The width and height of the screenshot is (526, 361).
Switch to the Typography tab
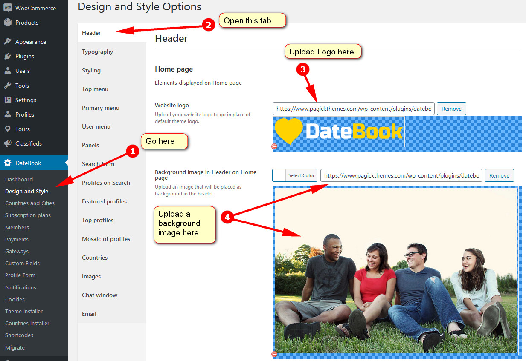[x=97, y=52]
